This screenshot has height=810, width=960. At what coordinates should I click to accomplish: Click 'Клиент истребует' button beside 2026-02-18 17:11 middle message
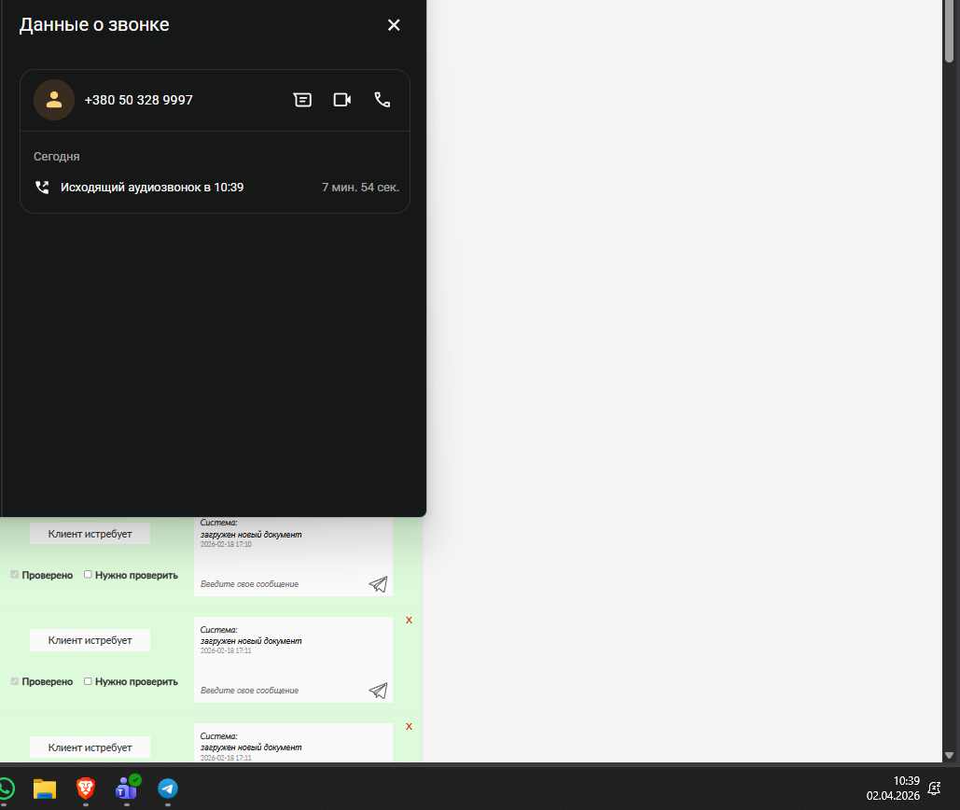[90, 640]
